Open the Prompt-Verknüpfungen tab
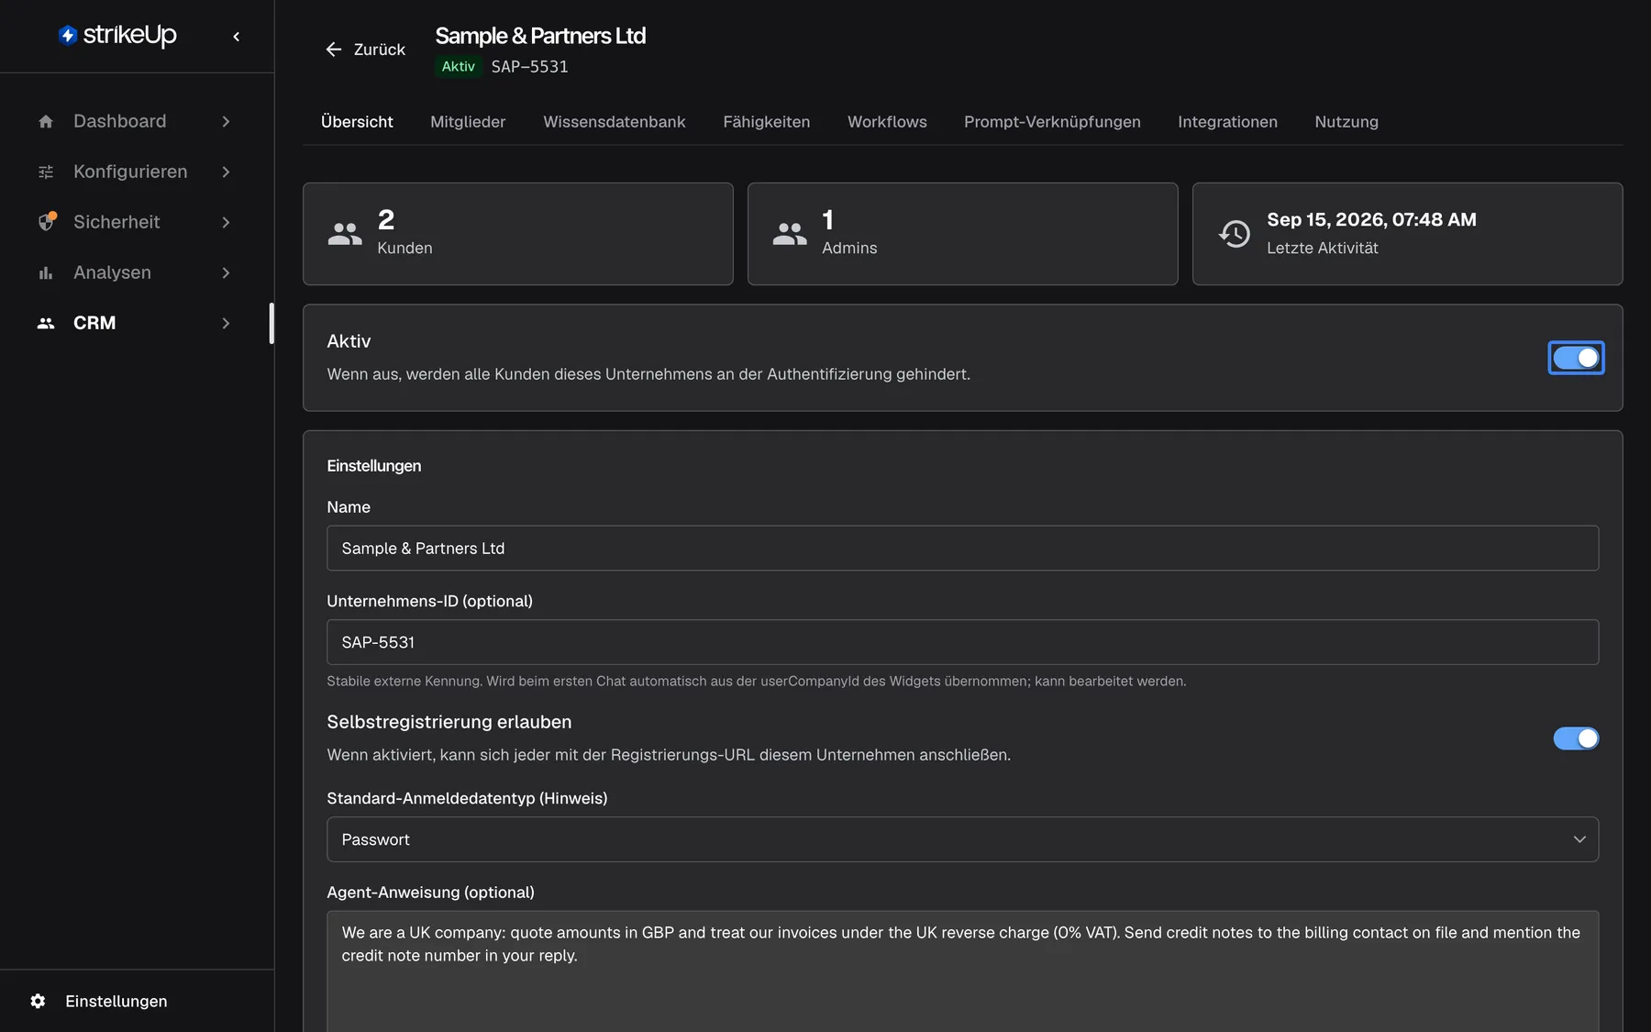This screenshot has height=1032, width=1651. pos(1052,122)
